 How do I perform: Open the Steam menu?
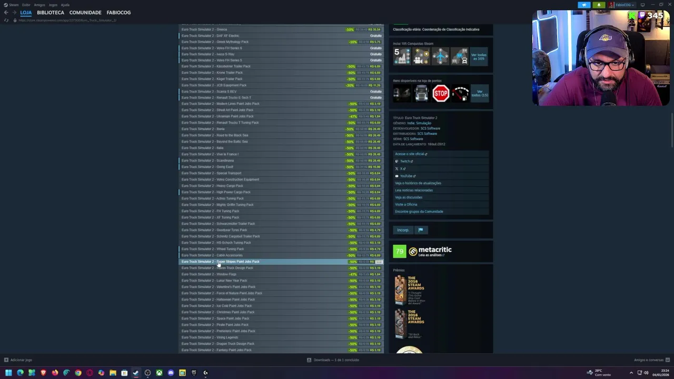(x=11, y=5)
